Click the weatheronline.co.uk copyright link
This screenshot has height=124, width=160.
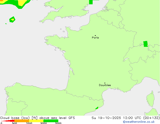(x=139, y=122)
